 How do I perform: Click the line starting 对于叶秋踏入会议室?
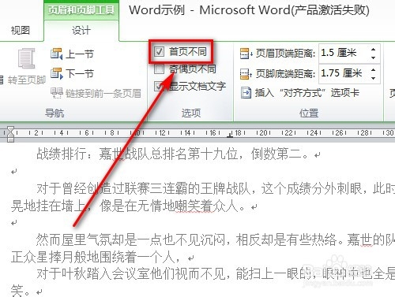click(x=216, y=274)
